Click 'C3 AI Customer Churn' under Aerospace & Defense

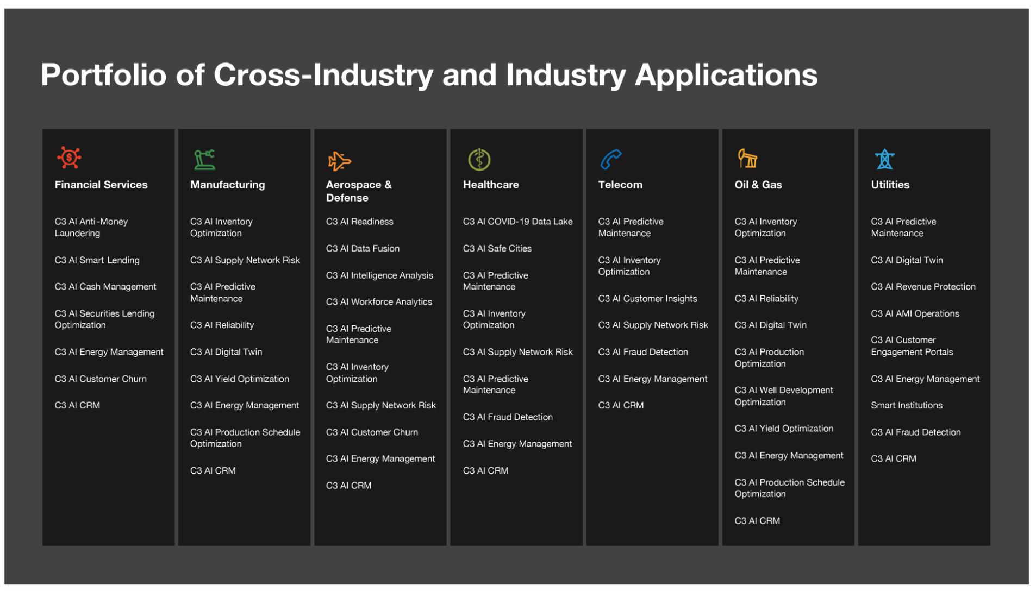(372, 432)
